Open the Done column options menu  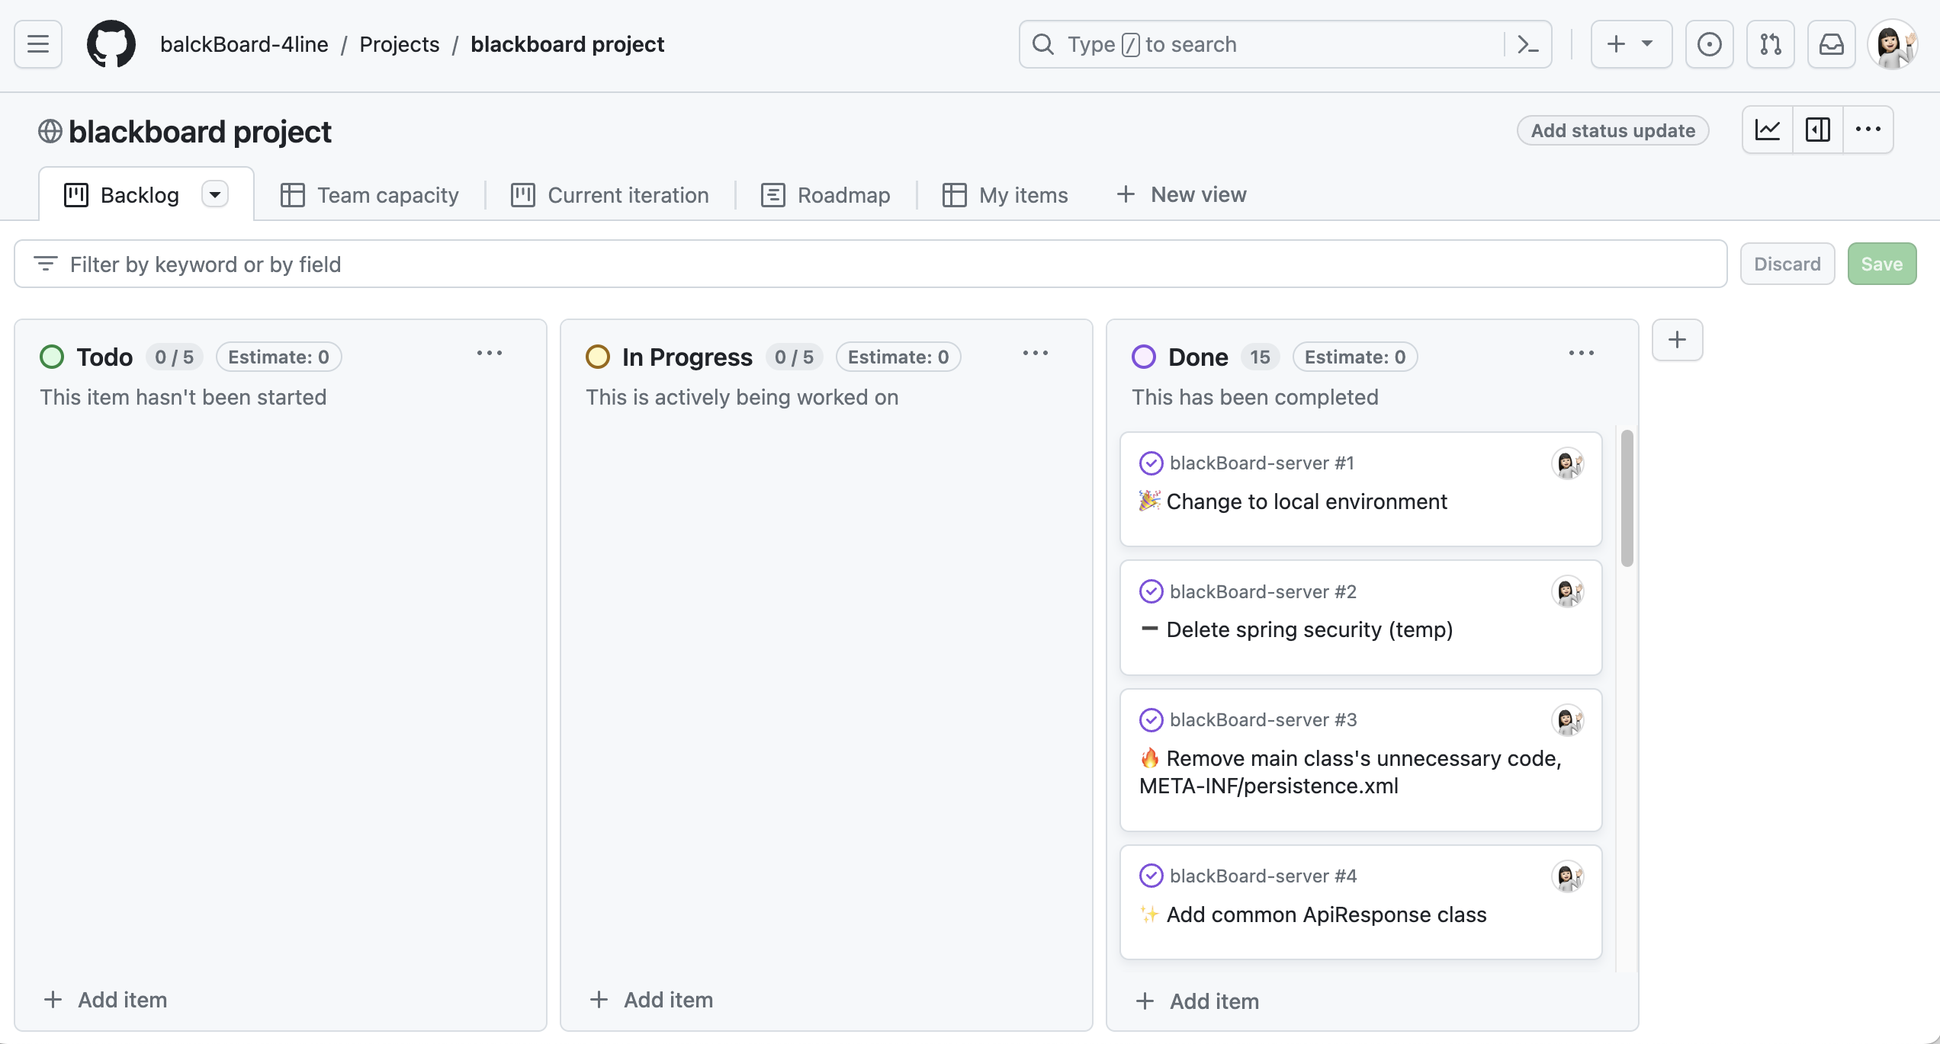pyautogui.click(x=1582, y=353)
